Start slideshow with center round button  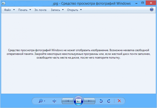[78, 101]
